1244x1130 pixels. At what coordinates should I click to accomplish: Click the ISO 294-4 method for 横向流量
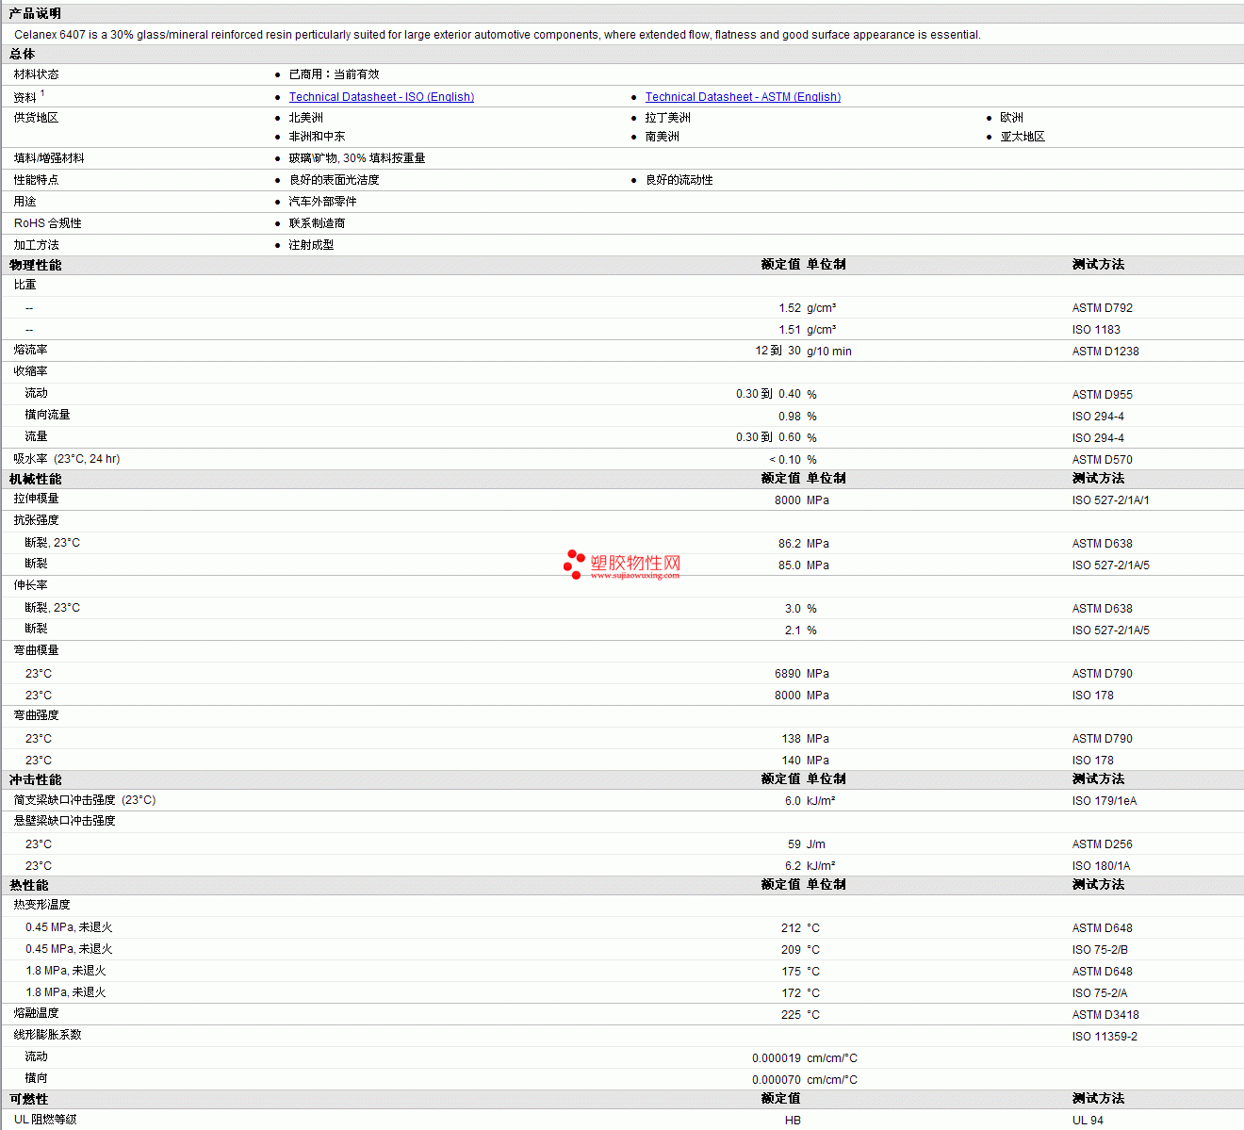[1098, 417]
